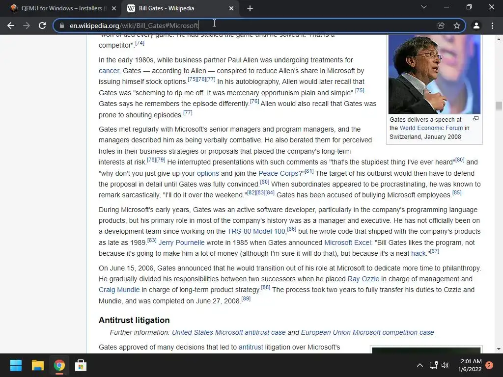Viewport: 503px width, 377px height.
Task: Click Chrome icon in taskbar
Action: (59, 365)
